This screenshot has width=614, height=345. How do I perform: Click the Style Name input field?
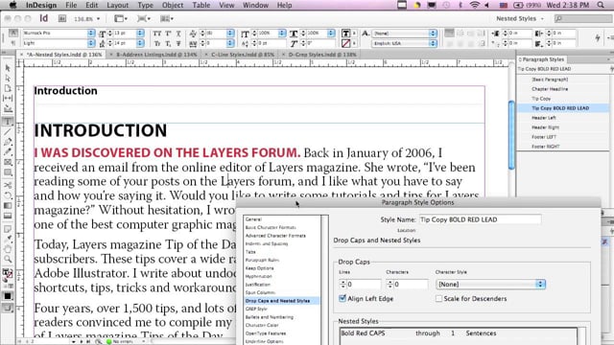(x=480, y=219)
